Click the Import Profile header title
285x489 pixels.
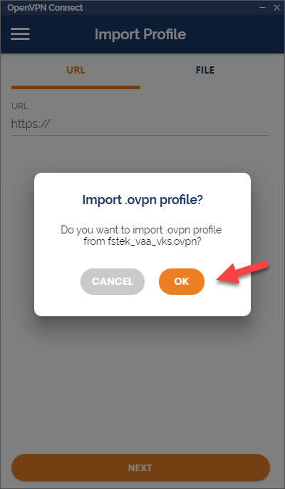tap(140, 34)
